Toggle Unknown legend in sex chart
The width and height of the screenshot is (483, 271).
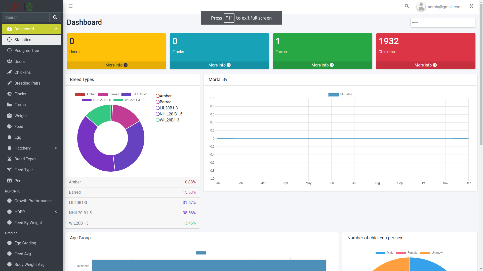tap(432, 253)
